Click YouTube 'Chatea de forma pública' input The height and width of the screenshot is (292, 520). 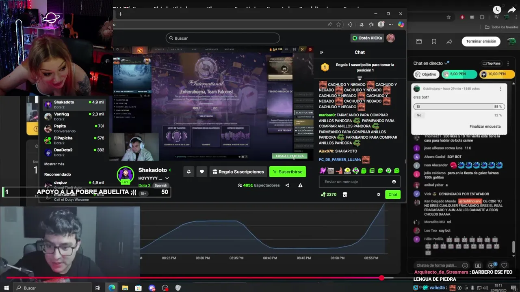point(436,266)
